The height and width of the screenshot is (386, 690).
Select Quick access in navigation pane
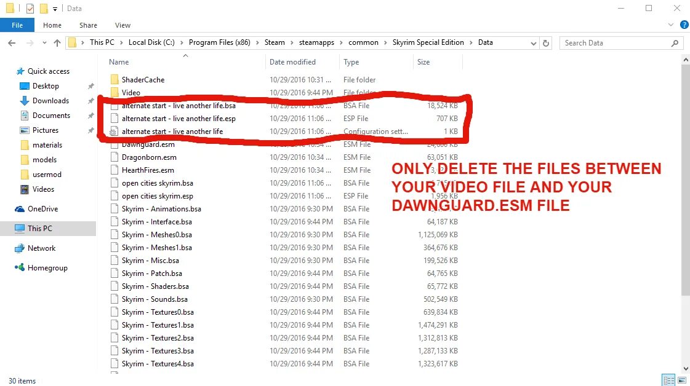pos(49,71)
